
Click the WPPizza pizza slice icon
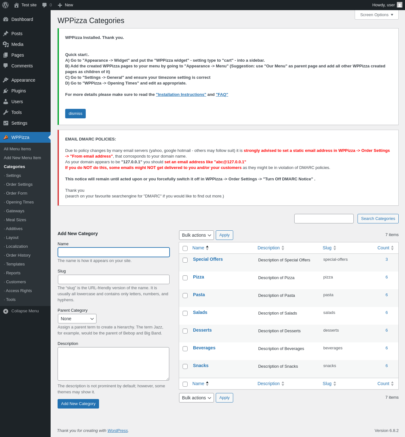click(6, 137)
